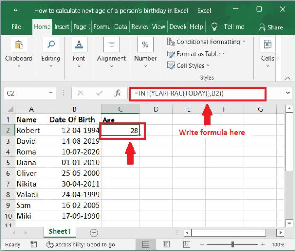The image size is (295, 251).
Task: Open the Help tab
Action: coord(196,27)
